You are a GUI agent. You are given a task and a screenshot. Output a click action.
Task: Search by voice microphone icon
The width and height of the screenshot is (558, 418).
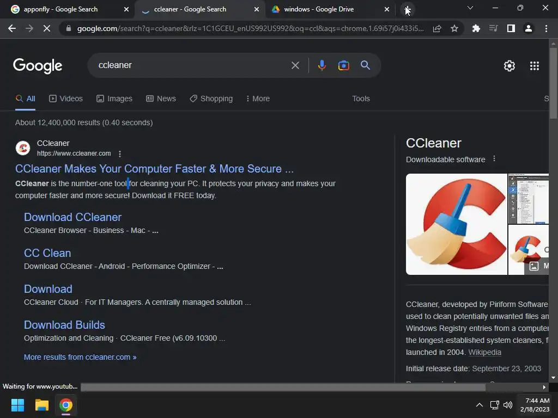pyautogui.click(x=322, y=65)
